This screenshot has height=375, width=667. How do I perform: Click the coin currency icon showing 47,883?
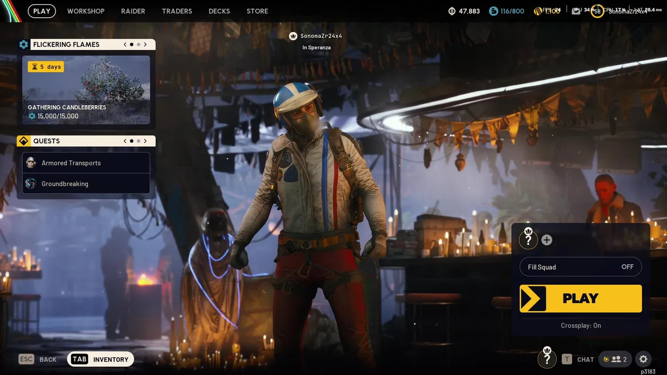click(x=452, y=11)
